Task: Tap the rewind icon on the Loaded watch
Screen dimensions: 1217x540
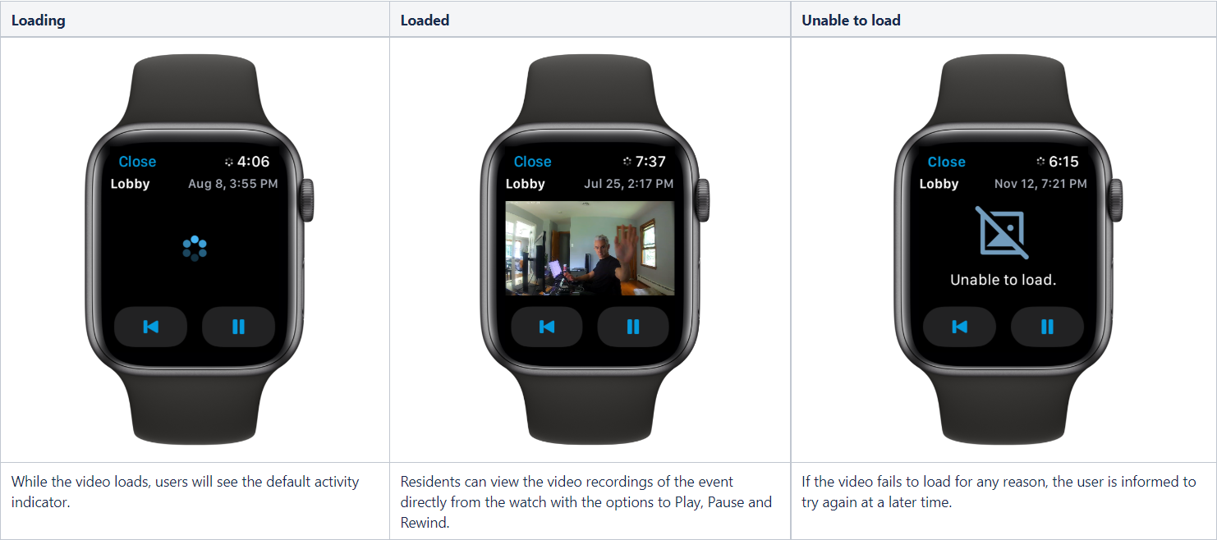Action: [x=547, y=327]
